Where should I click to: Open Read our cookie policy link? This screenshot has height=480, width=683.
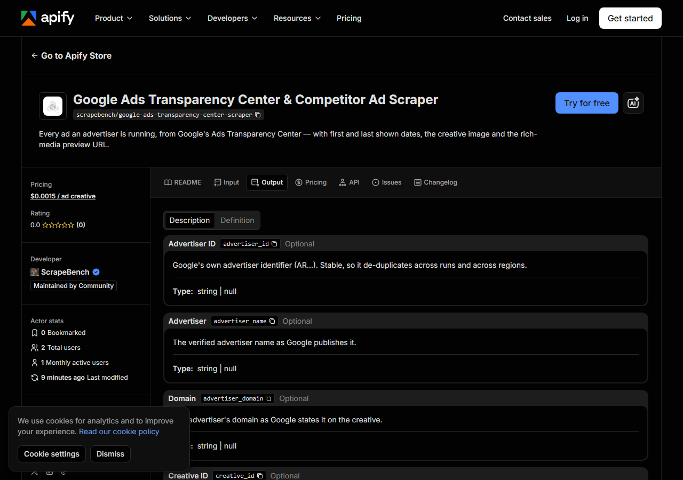click(119, 431)
